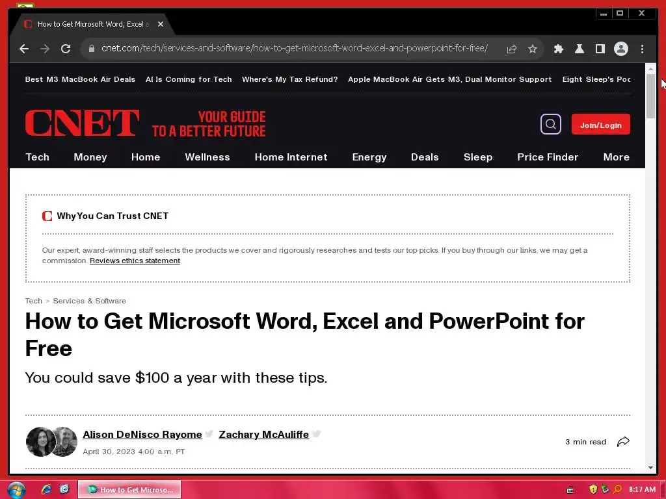Image resolution: width=666 pixels, height=499 pixels.
Task: Click the network tray icon
Action: tap(606, 489)
